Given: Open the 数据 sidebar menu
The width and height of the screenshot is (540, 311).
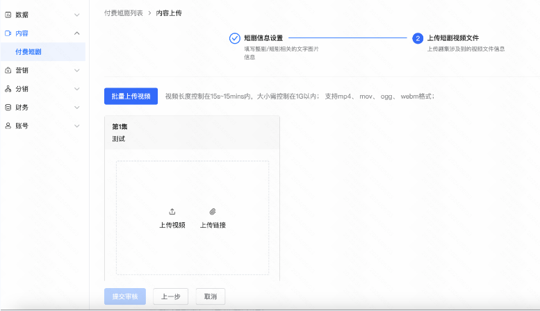Looking at the screenshot, I should 42,15.
